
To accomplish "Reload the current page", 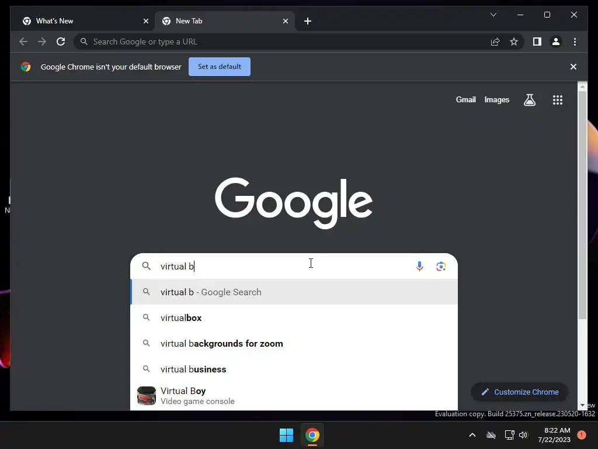I will [x=61, y=42].
